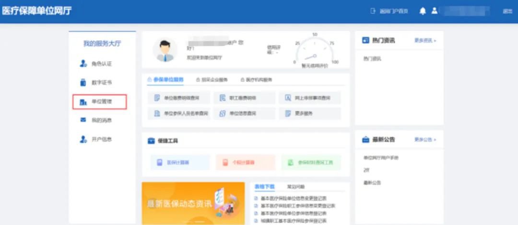Image resolution: width=518 pixels, height=225 pixels.
Task: Open 单位信息查询 service
Action: tap(244, 114)
